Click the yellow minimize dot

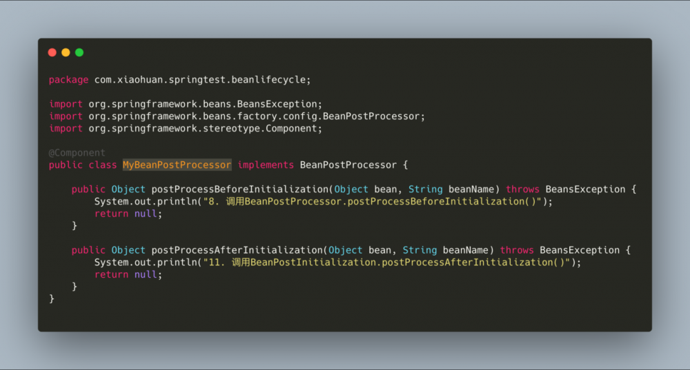(x=66, y=52)
